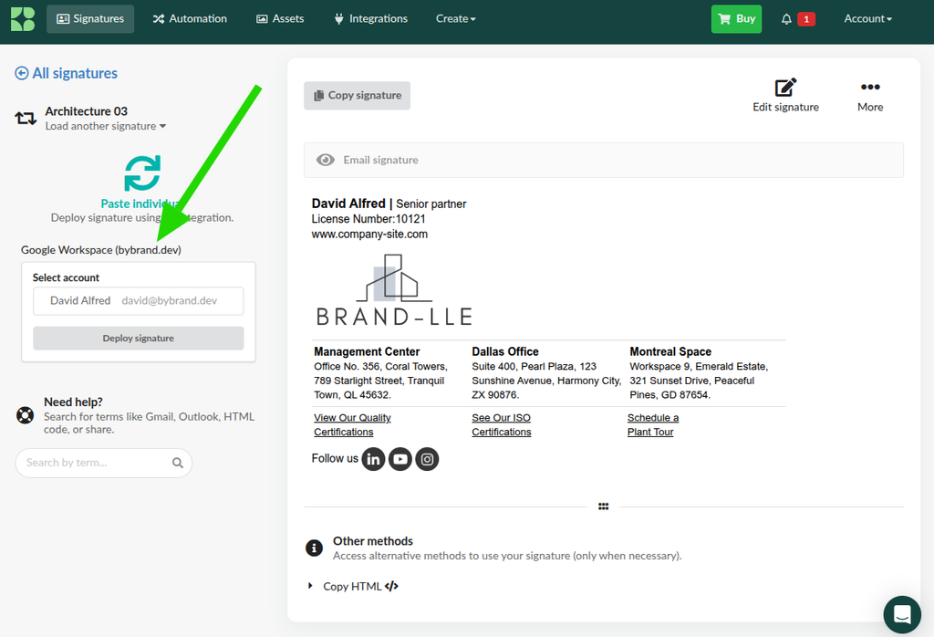Click the Instagram social icon
The height and width of the screenshot is (637, 934).
pos(427,459)
